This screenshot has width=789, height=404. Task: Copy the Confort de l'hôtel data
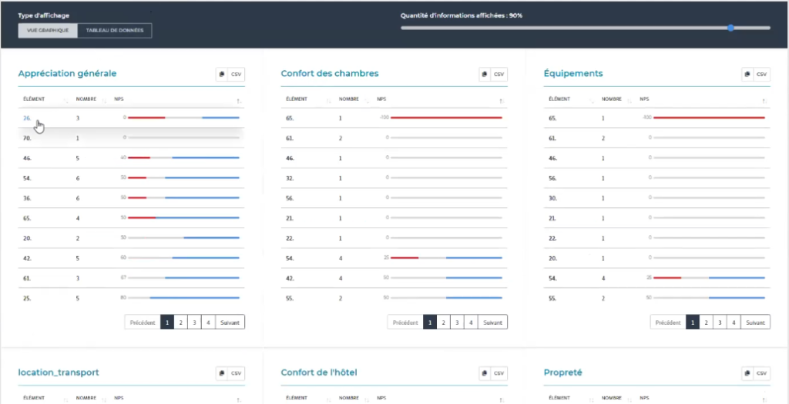[x=484, y=373]
